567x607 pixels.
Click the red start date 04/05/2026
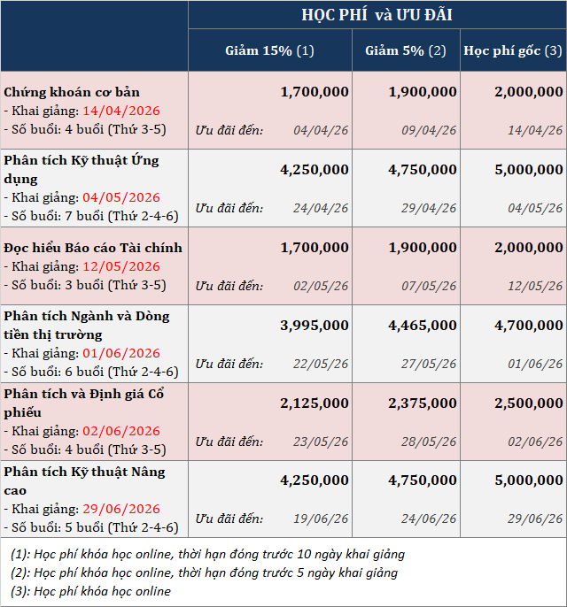tap(121, 197)
